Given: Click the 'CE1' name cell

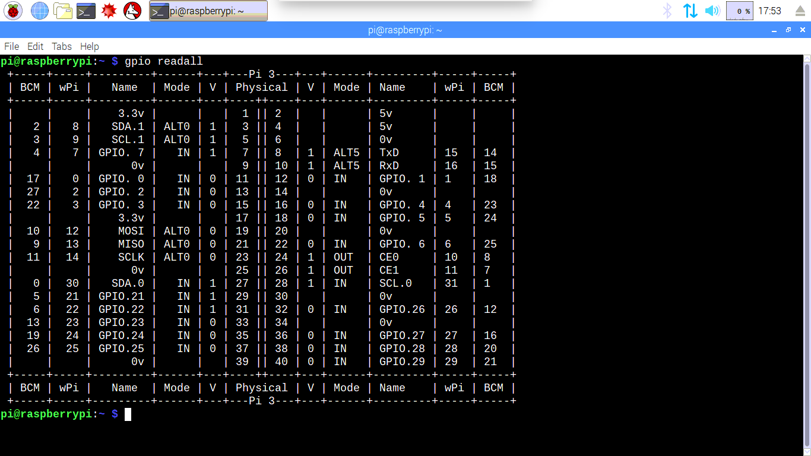Looking at the screenshot, I should pos(389,270).
